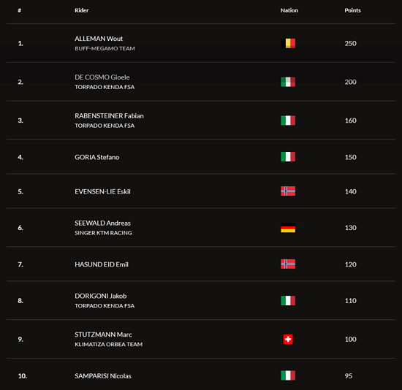Click Italian flag next to DORIGONI Jakob
Screen dimensions: 402x390
(288, 301)
